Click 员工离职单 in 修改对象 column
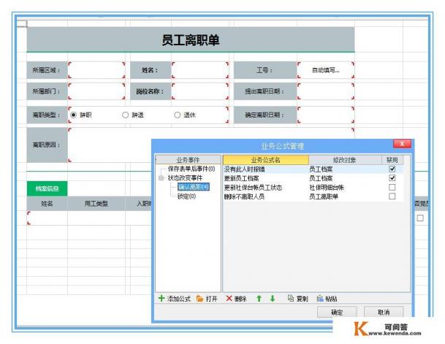This screenshot has width=445, height=344. click(x=324, y=196)
